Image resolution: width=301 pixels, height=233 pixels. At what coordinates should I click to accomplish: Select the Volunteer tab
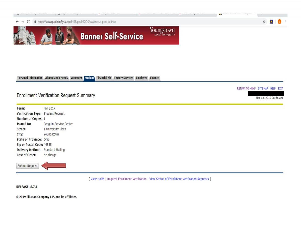click(x=76, y=78)
